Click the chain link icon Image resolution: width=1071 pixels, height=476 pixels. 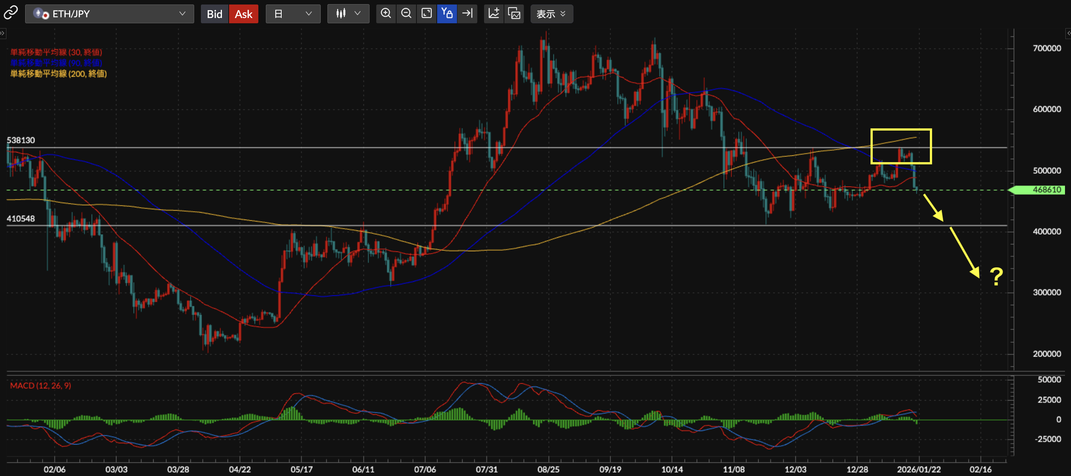click(x=11, y=13)
